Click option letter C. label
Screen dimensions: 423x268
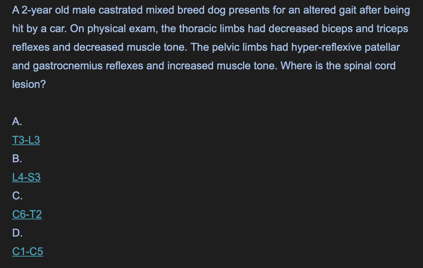pos(17,196)
